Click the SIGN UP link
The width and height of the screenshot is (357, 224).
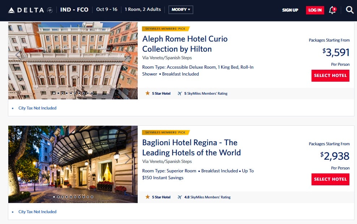(290, 10)
